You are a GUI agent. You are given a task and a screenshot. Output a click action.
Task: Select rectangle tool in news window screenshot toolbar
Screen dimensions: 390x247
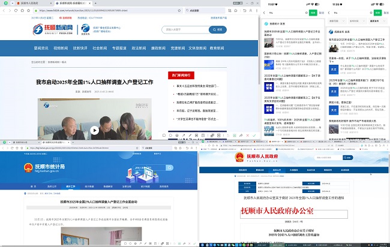[164, 135]
